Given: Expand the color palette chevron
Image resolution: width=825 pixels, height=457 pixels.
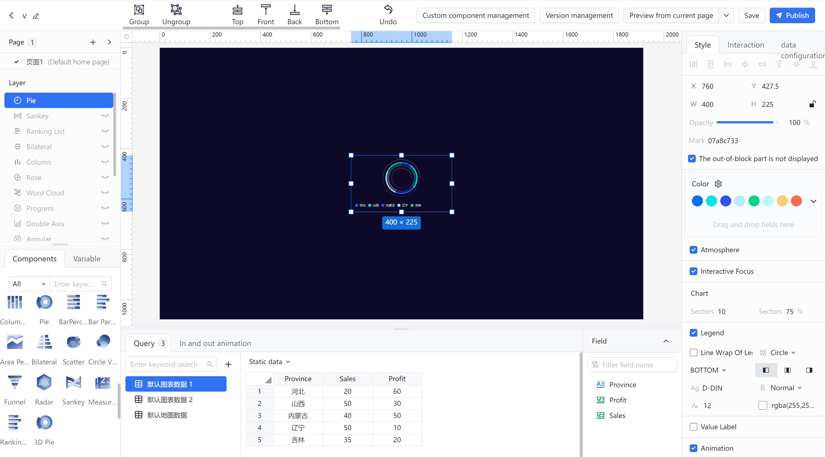Looking at the screenshot, I should [x=813, y=201].
